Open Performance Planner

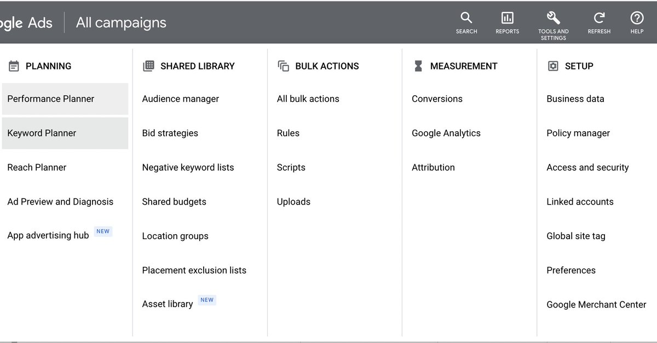pos(65,99)
